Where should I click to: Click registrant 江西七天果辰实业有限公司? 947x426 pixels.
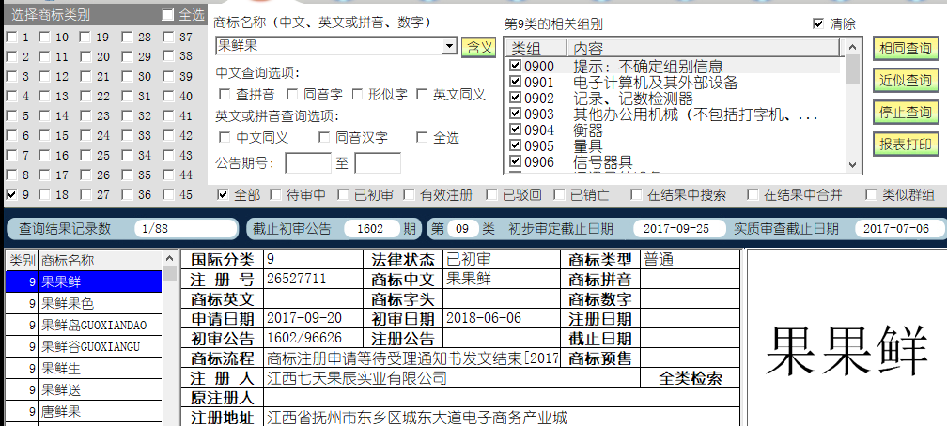tap(356, 378)
